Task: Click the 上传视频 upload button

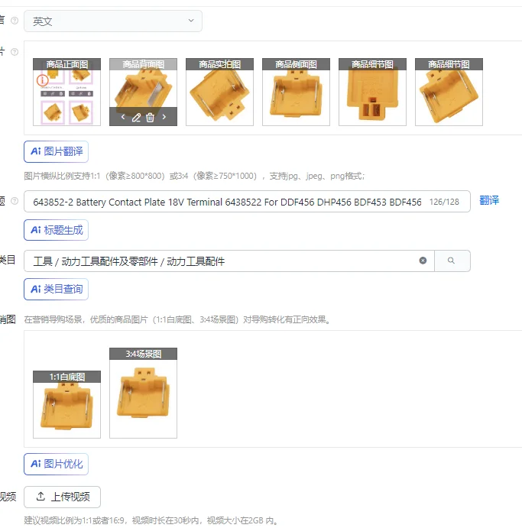Action: (x=63, y=497)
